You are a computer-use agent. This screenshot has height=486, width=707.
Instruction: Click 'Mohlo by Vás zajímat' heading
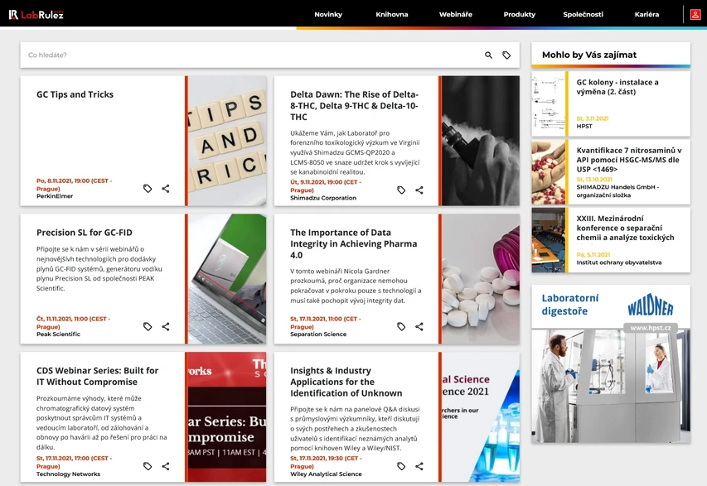point(588,55)
